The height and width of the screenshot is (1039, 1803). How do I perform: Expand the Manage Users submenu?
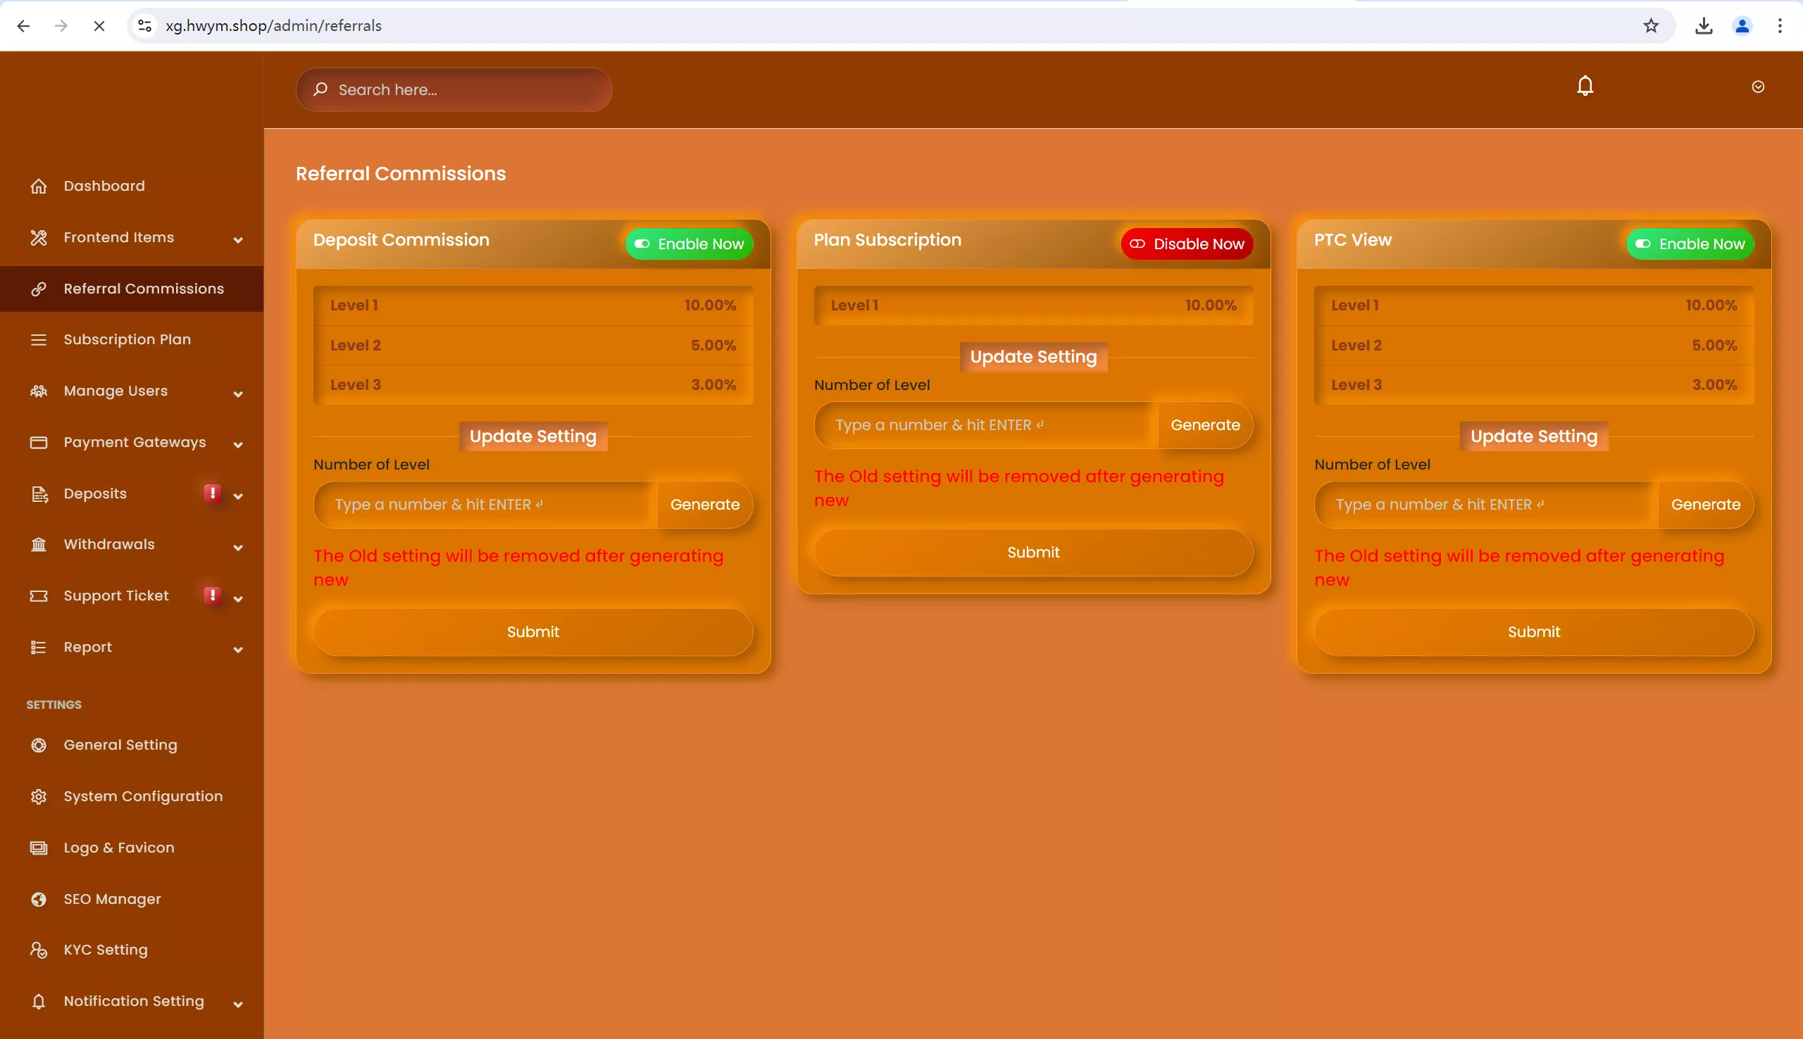[237, 392]
